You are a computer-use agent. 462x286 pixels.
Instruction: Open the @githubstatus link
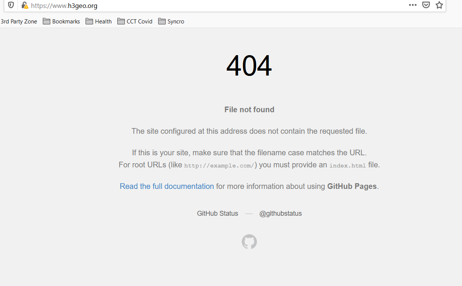pyautogui.click(x=280, y=213)
